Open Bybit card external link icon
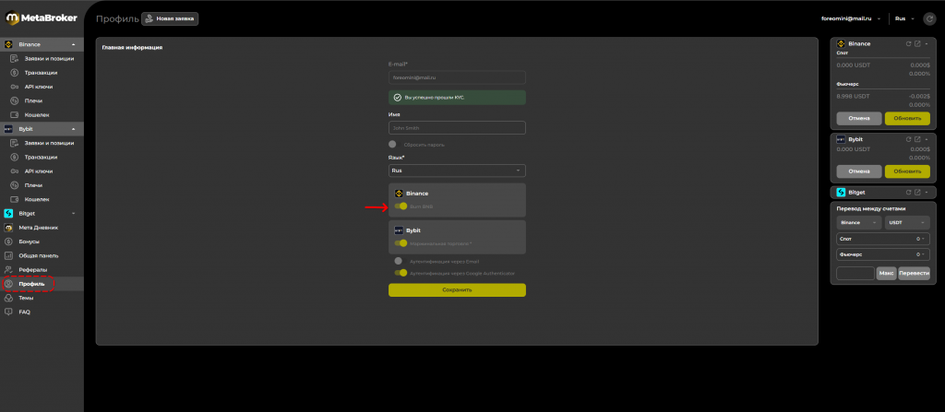Viewport: 945px width, 412px height. [x=917, y=138]
